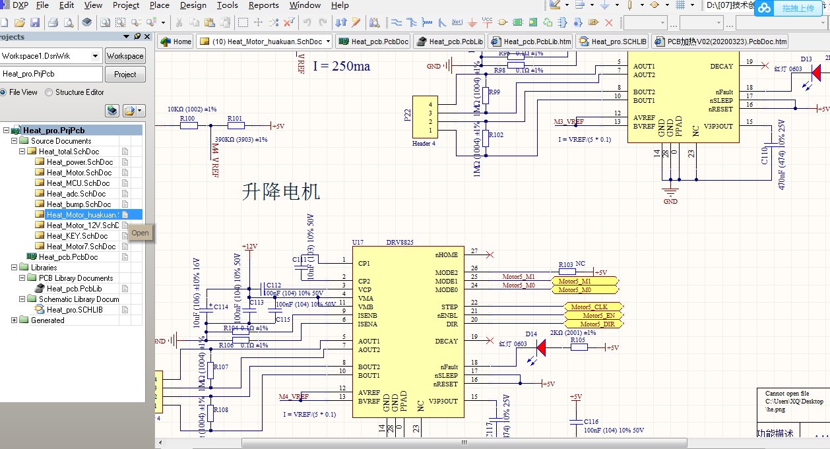Open the Design menu
Screen dimensions: 830x449
click(193, 5)
